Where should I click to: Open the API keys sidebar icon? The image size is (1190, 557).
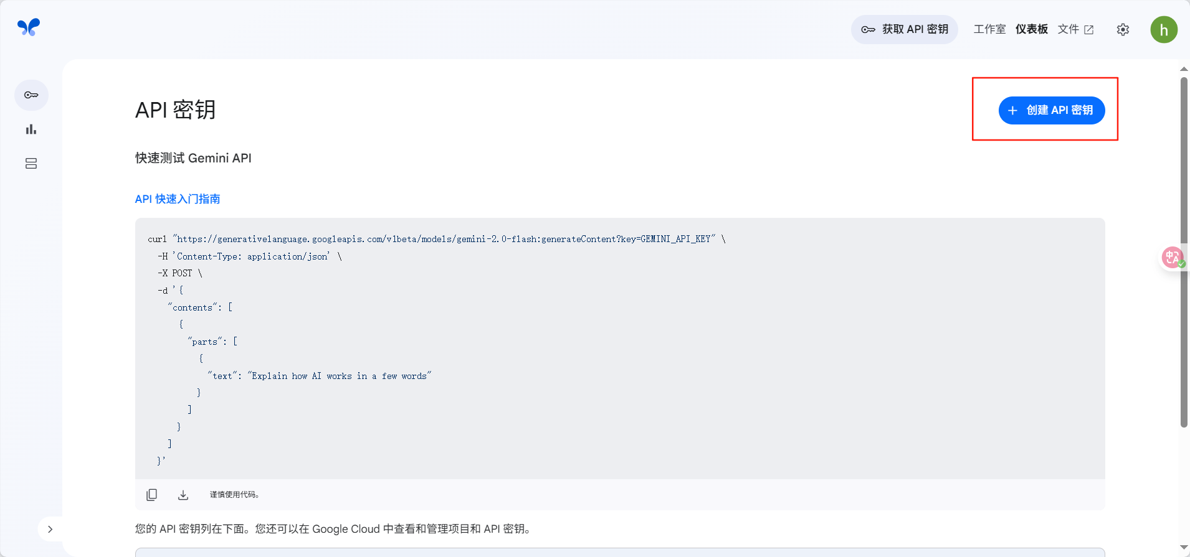(31, 95)
